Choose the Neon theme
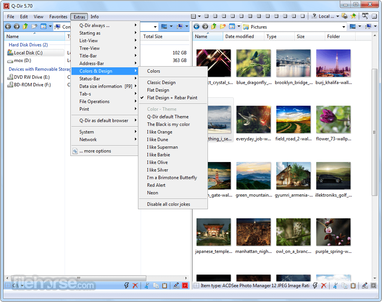 click(173, 192)
